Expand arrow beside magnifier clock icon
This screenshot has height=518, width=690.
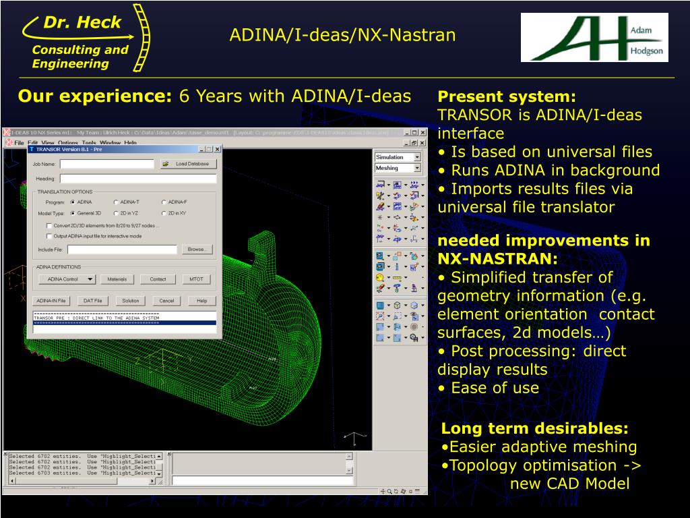click(x=423, y=338)
